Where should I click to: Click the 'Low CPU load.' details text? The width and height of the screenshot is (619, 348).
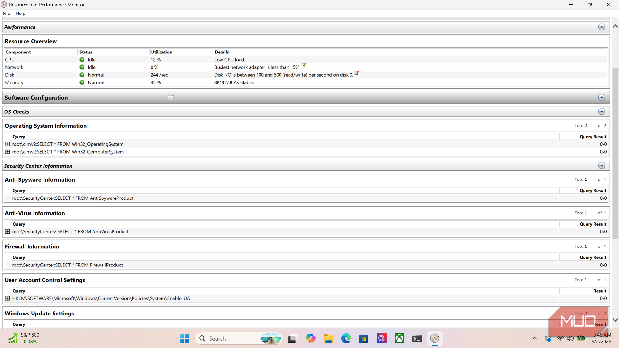(230, 60)
